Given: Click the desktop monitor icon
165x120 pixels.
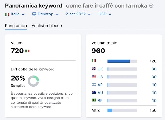Looking at the screenshot, I should (34, 14).
